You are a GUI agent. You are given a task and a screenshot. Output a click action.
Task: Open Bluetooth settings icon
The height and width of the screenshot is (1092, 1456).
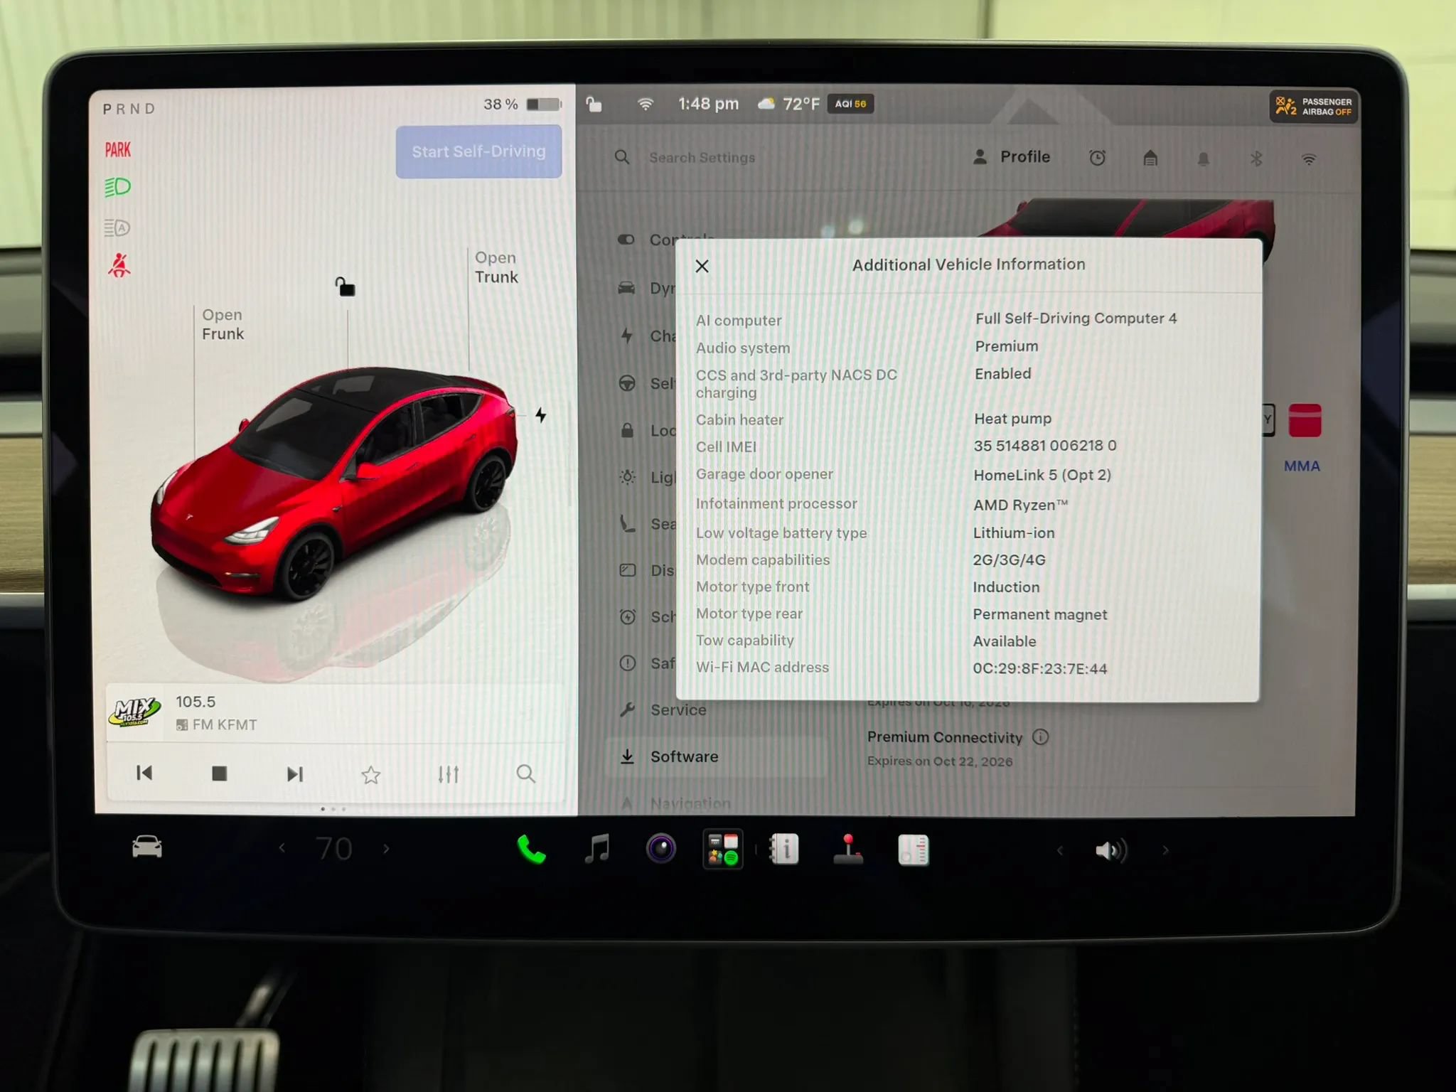click(x=1256, y=159)
